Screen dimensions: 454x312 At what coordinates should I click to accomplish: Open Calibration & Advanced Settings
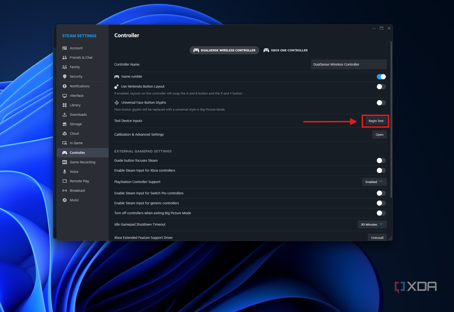[379, 135]
